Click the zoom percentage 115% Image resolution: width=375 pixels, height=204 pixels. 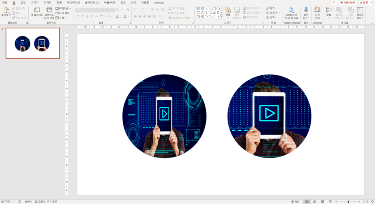366,202
